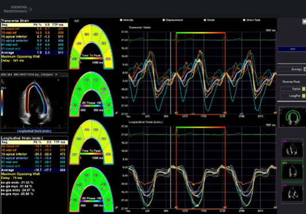Select 10-mid inf row in Longitudinal Strain table
The height and width of the screenshot is (214, 306).
(34, 150)
